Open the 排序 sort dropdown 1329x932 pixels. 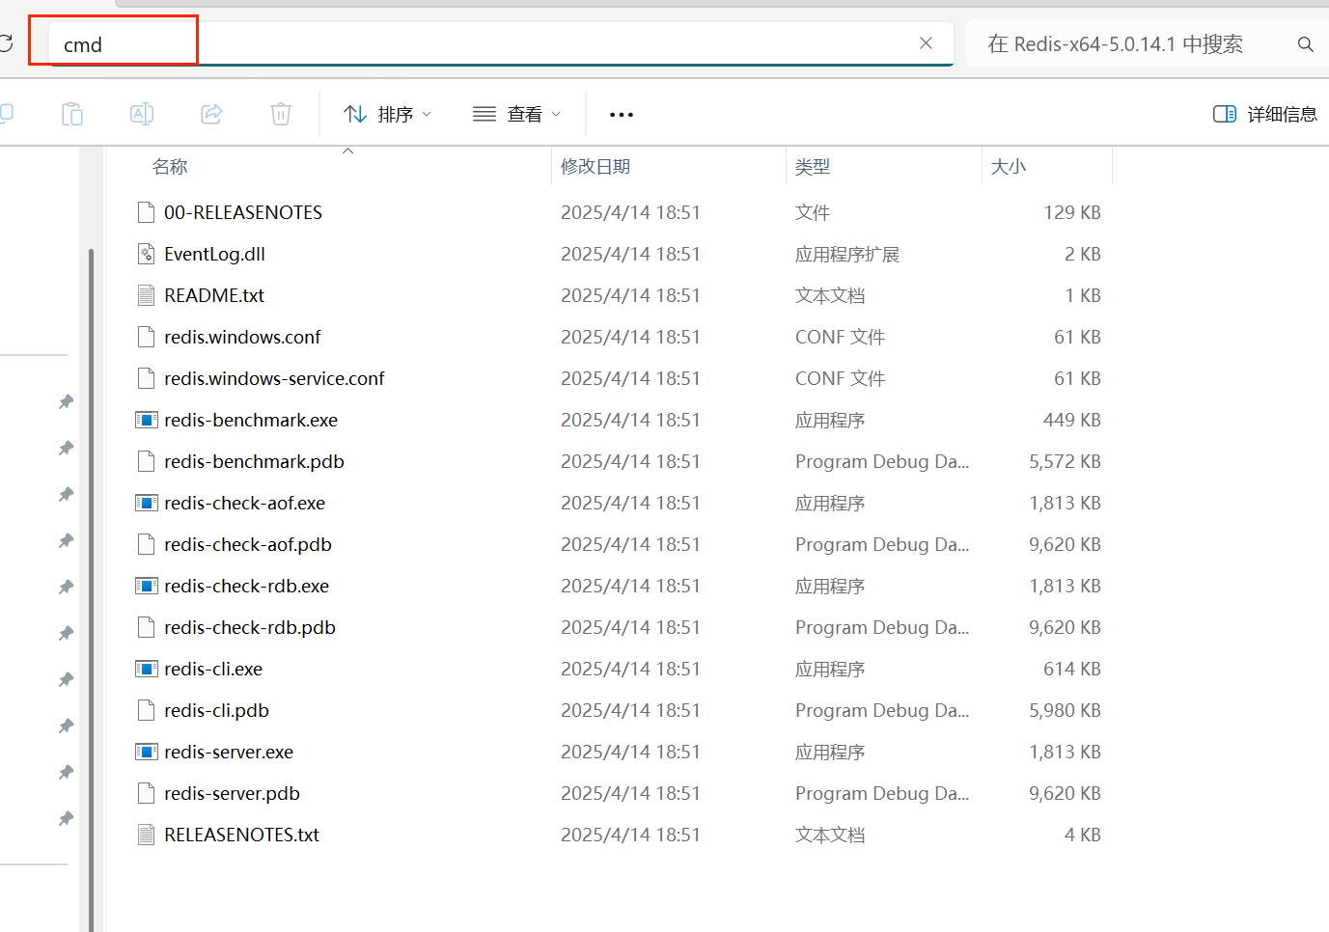[x=387, y=114]
